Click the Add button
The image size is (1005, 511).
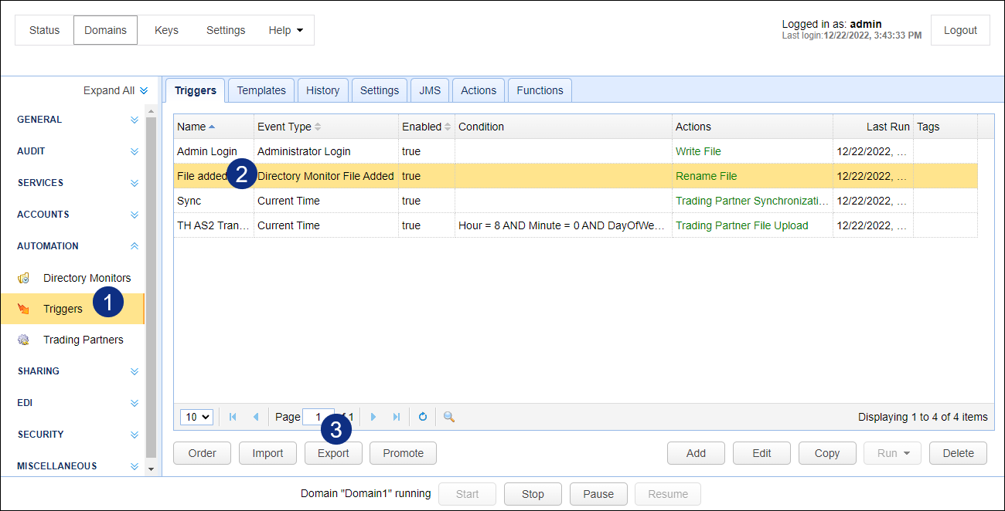tap(696, 453)
